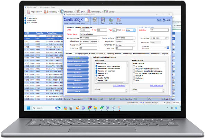Check the Diabetes risk factor

(x=134, y=78)
